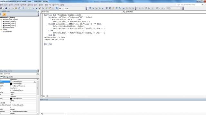Open the View menu

(11, 5)
